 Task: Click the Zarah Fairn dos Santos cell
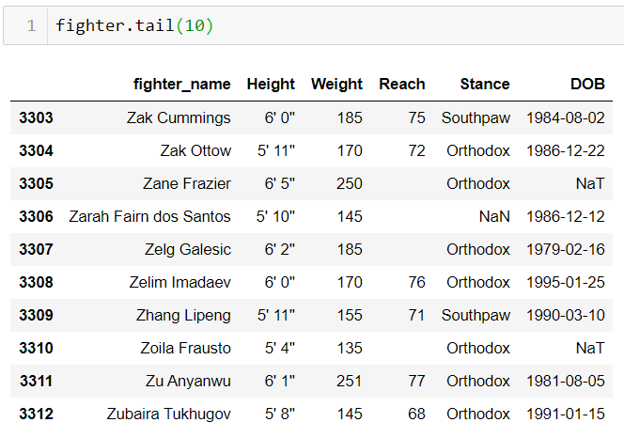[149, 216]
